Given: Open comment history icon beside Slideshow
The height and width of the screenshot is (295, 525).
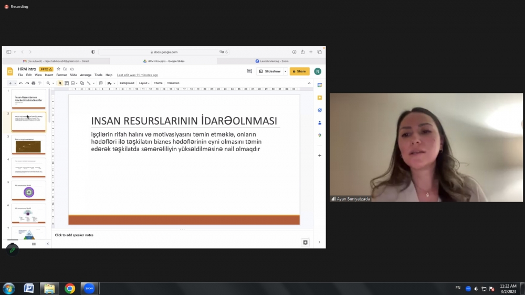Looking at the screenshot, I should point(249,71).
